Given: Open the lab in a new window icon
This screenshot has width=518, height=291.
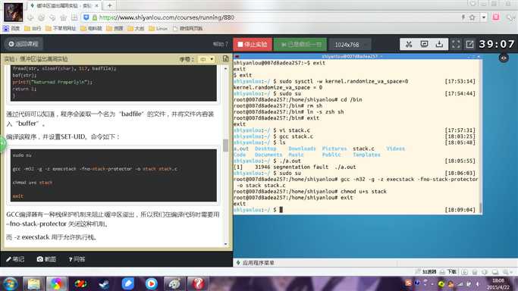Looking at the screenshot, I should coord(469,44).
